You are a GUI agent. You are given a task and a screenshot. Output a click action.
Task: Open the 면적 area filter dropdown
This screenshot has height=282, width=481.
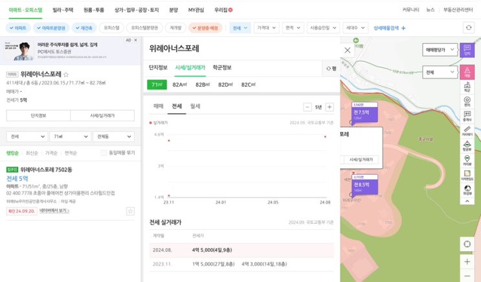click(x=293, y=28)
